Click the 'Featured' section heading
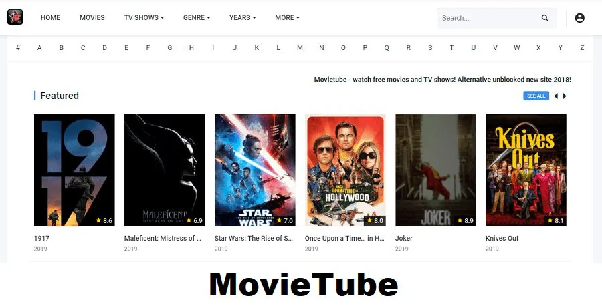 tap(60, 96)
